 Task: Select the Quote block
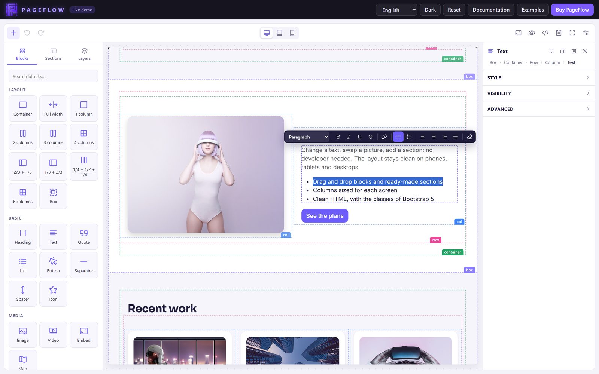84,237
